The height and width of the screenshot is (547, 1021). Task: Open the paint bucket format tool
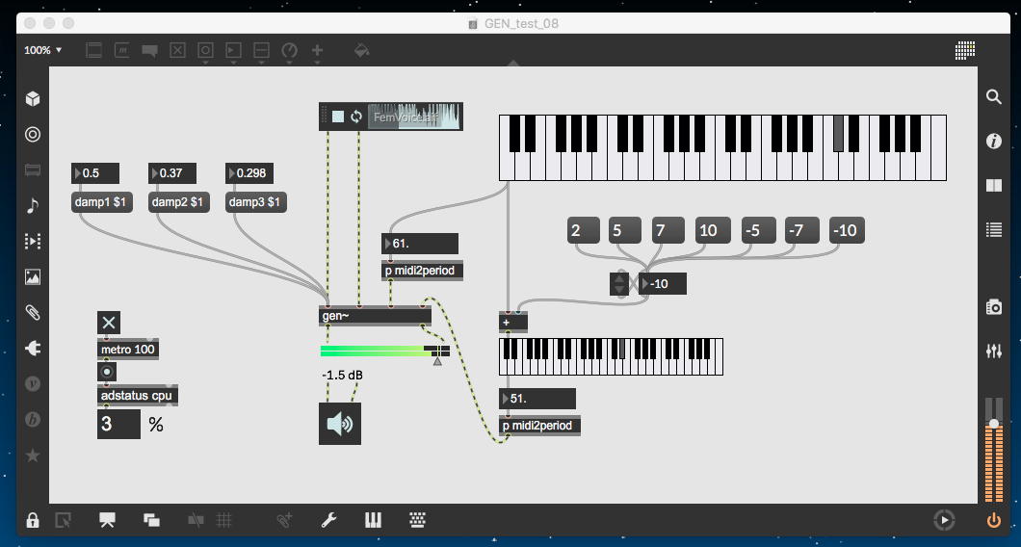click(361, 50)
